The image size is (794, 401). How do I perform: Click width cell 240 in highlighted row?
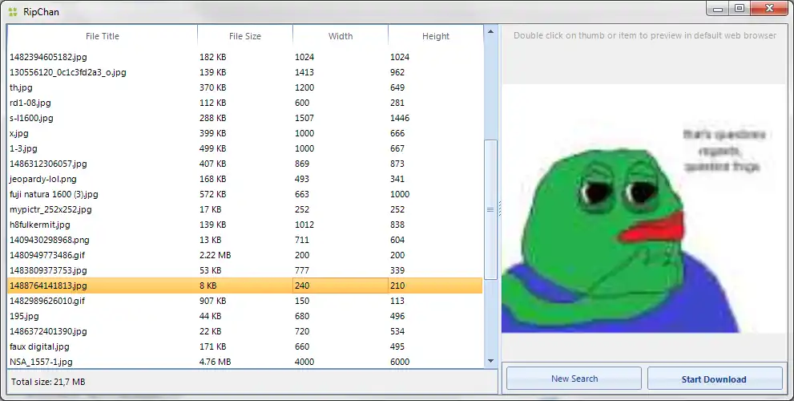[341, 286]
